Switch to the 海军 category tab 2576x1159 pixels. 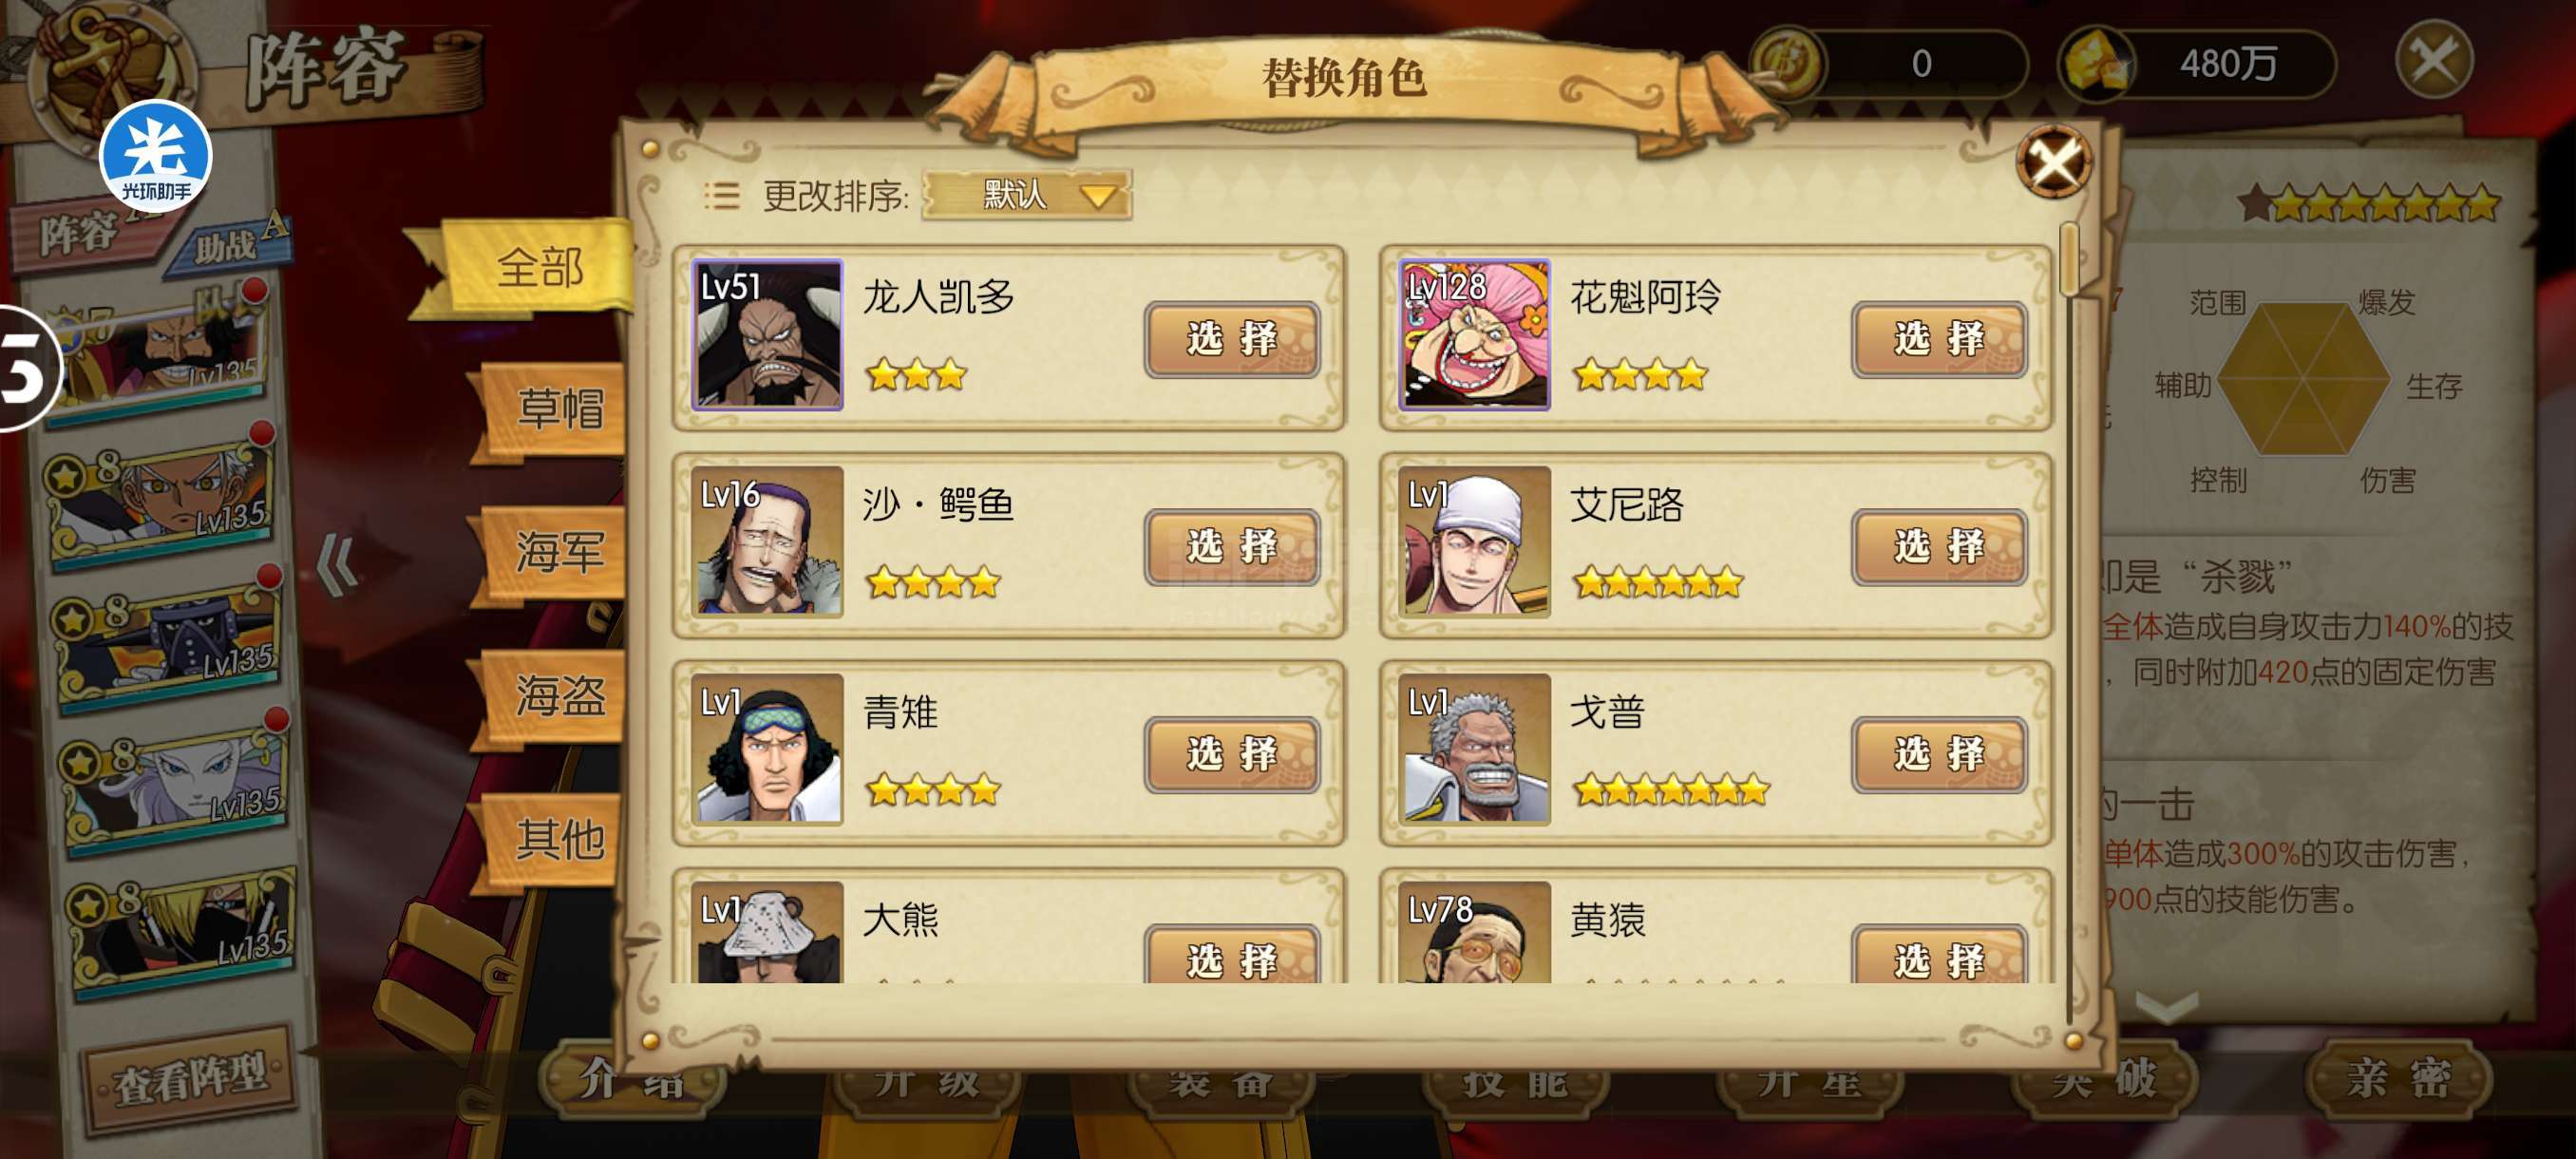click(x=555, y=553)
